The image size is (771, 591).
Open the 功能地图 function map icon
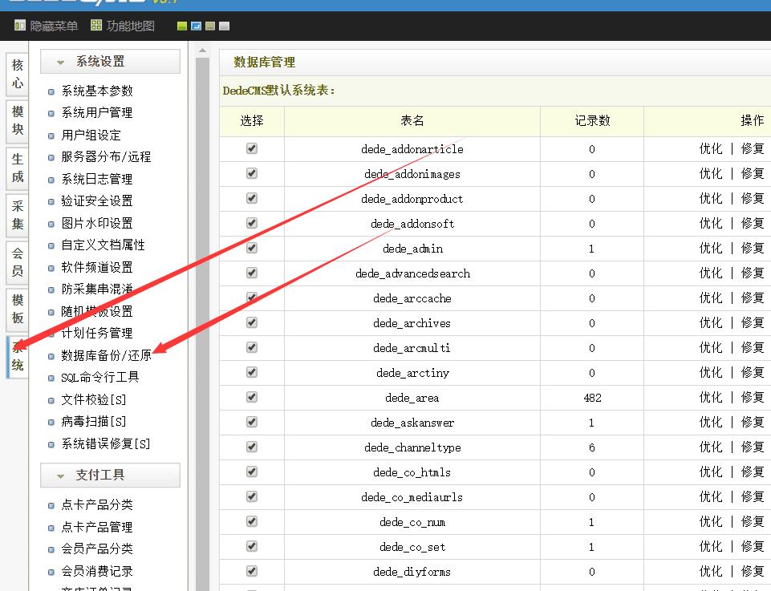point(96,26)
